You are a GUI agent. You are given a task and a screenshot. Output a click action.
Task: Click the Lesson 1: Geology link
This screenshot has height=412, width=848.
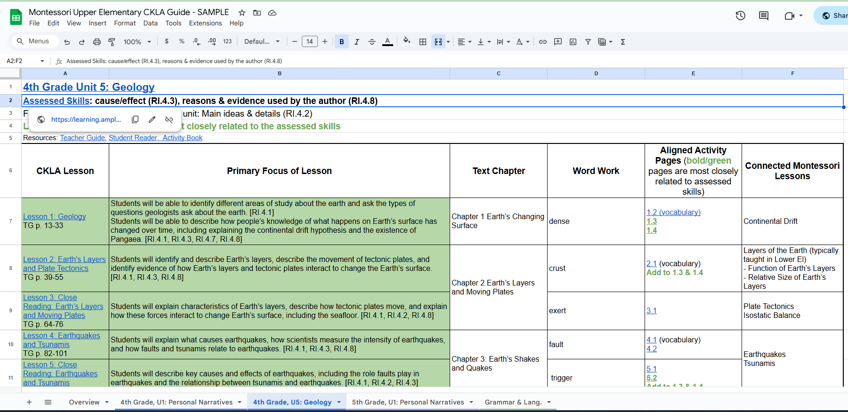point(55,216)
